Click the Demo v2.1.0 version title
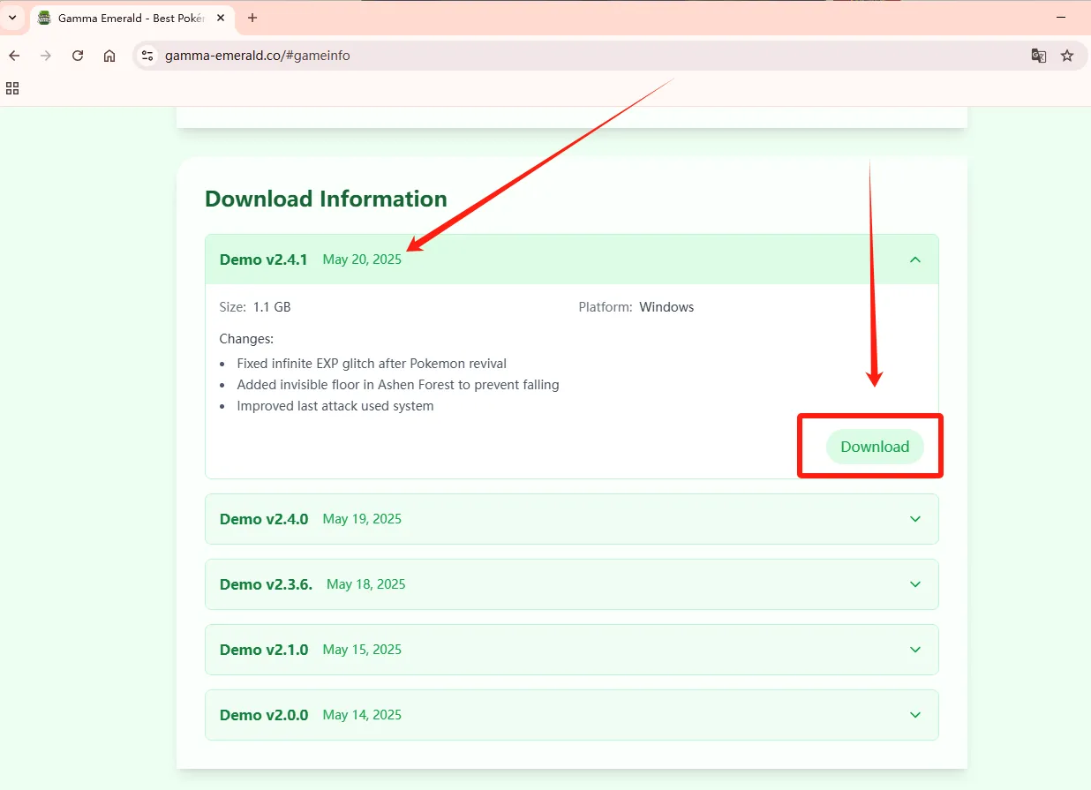 pyautogui.click(x=264, y=650)
